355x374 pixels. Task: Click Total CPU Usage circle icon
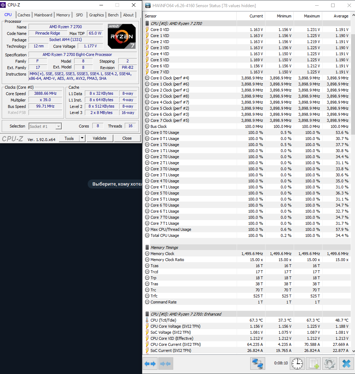[147, 235]
